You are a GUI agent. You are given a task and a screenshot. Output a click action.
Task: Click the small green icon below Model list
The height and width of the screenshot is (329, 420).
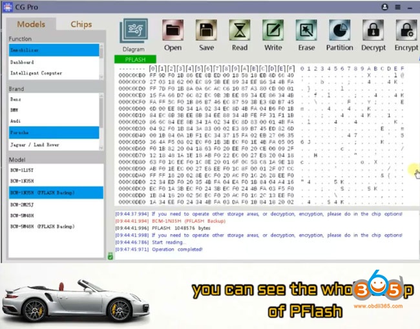tap(110, 256)
